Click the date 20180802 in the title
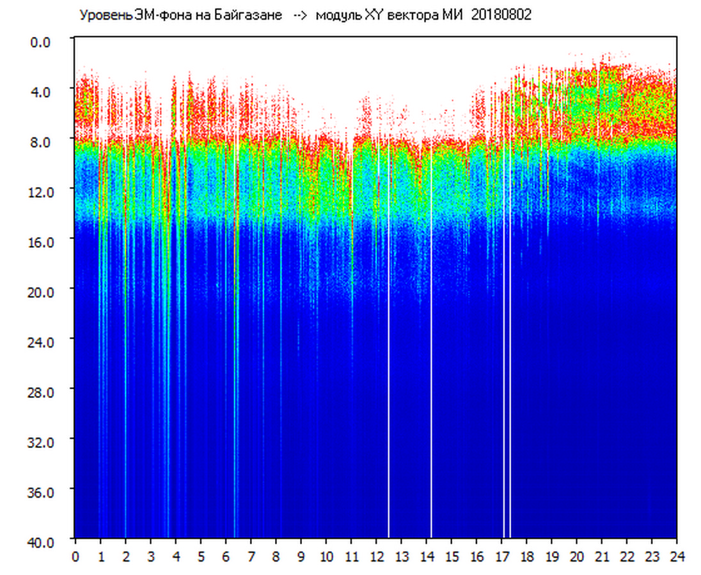 [x=501, y=15]
